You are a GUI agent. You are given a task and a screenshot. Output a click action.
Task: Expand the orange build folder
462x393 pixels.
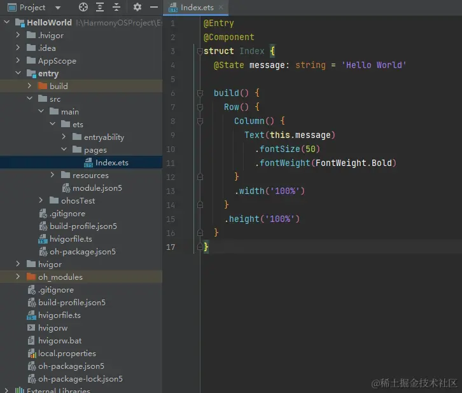[29, 86]
